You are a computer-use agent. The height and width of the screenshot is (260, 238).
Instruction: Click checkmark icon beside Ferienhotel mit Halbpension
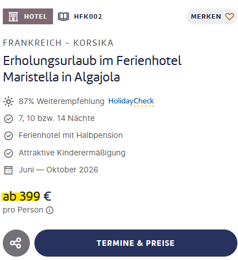pyautogui.click(x=8, y=136)
